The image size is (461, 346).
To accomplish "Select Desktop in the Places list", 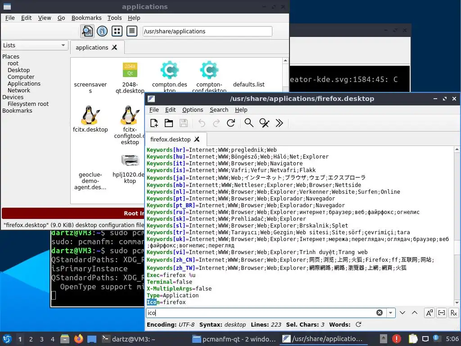I will tap(18, 70).
